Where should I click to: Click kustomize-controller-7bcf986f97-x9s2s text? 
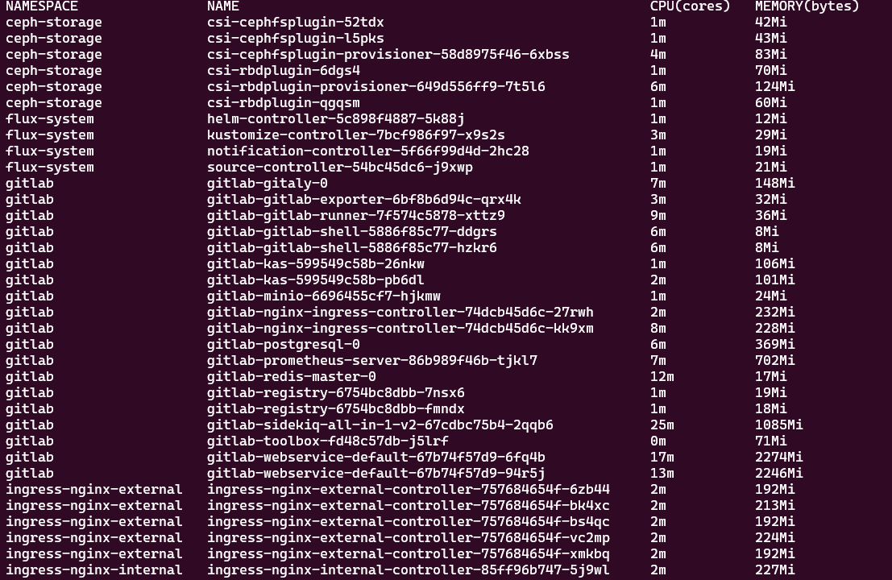pos(355,135)
